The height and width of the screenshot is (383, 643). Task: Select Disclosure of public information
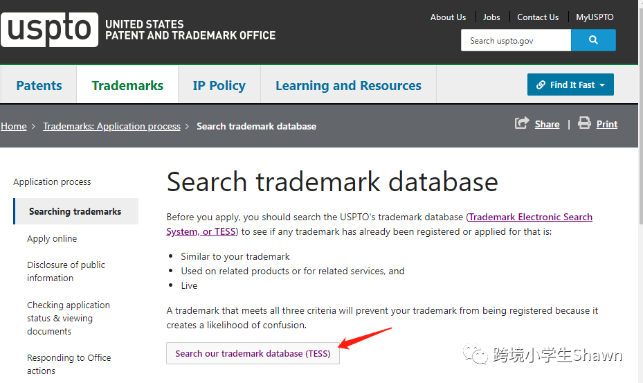66,271
